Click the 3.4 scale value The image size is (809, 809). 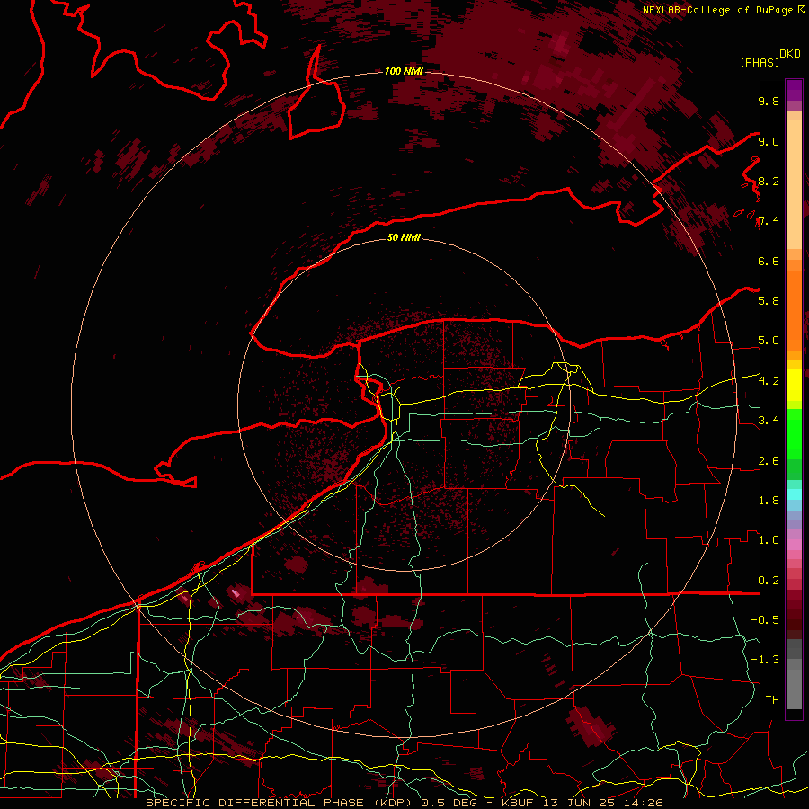click(769, 420)
